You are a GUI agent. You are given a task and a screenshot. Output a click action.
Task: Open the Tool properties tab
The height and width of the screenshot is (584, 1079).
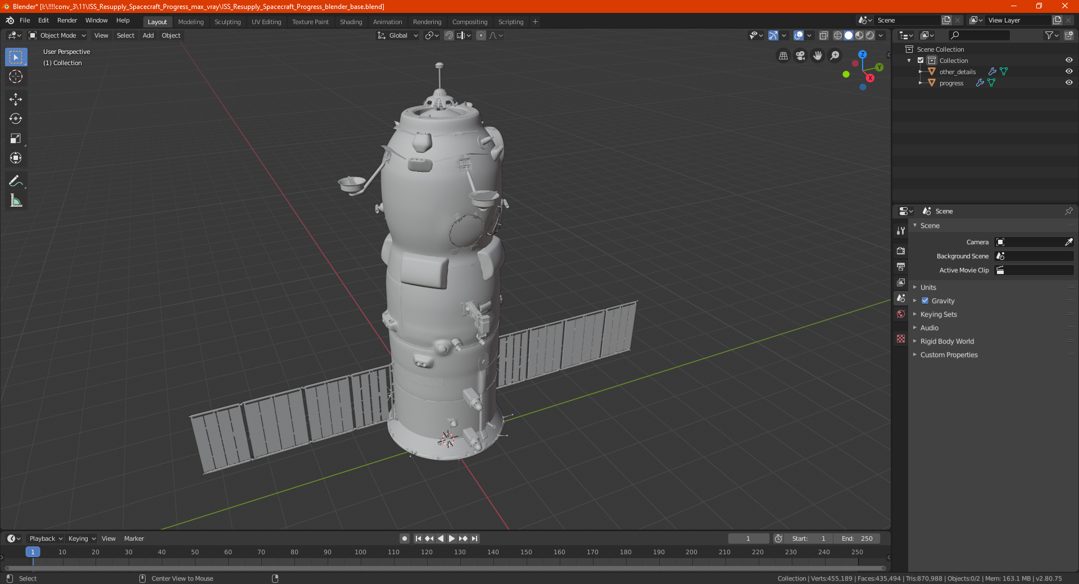click(901, 231)
